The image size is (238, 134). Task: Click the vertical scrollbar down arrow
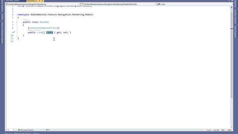(x=232, y=127)
